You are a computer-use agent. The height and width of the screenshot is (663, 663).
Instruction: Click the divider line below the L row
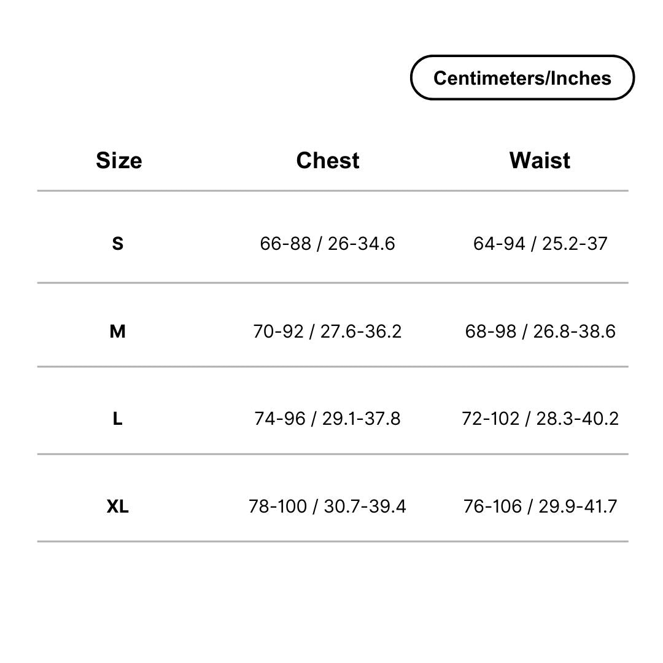(x=333, y=454)
